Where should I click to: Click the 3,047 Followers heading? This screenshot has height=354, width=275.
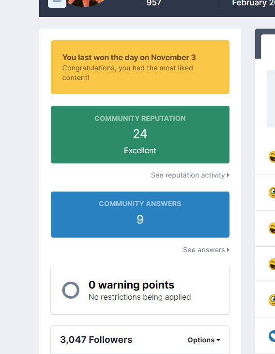coord(96,340)
